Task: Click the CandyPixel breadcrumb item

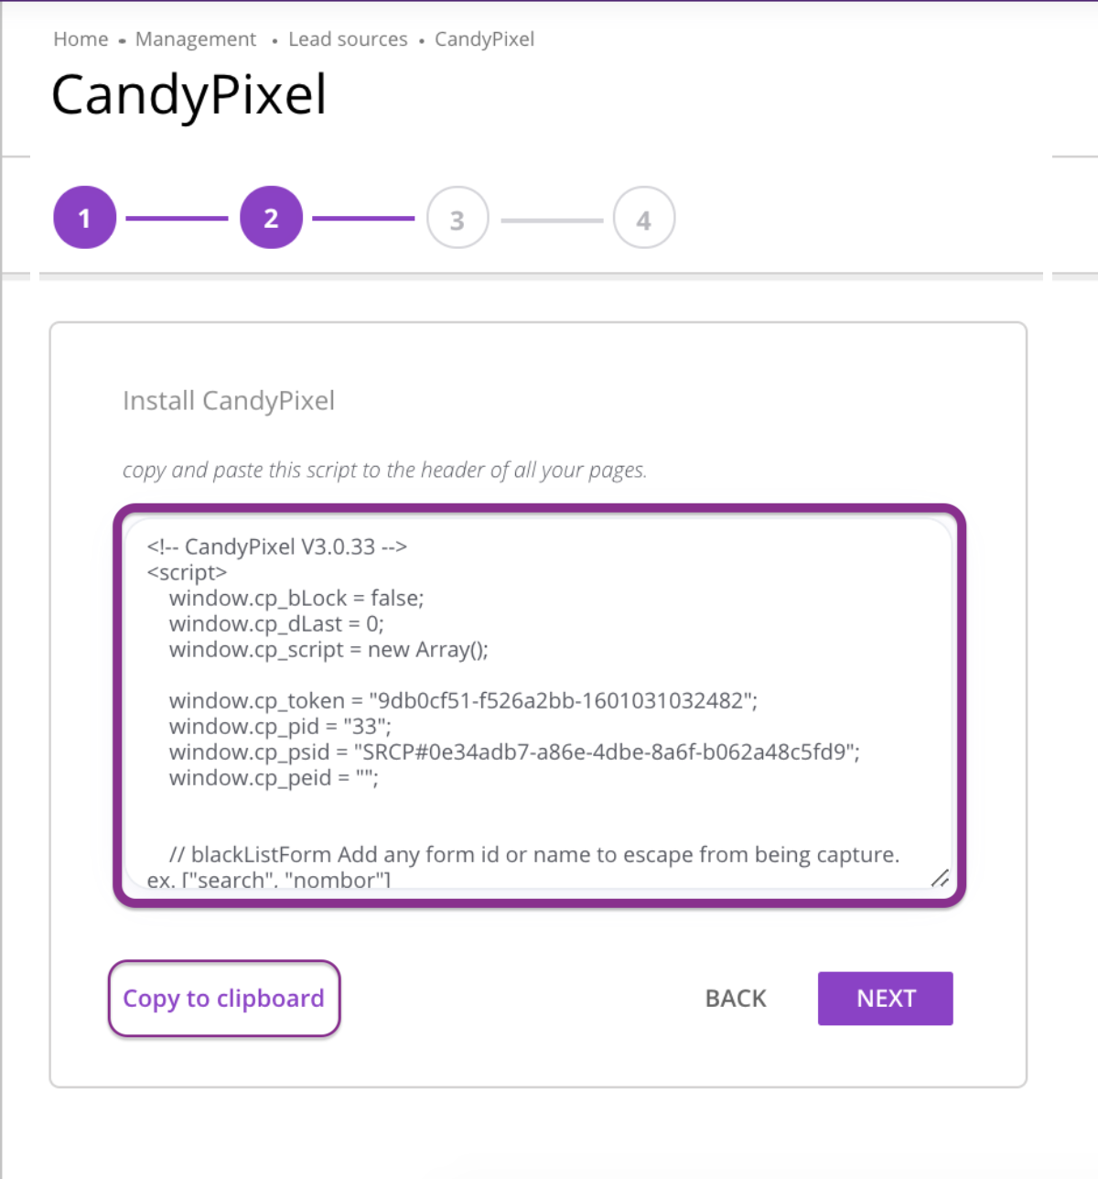Action: [x=484, y=39]
